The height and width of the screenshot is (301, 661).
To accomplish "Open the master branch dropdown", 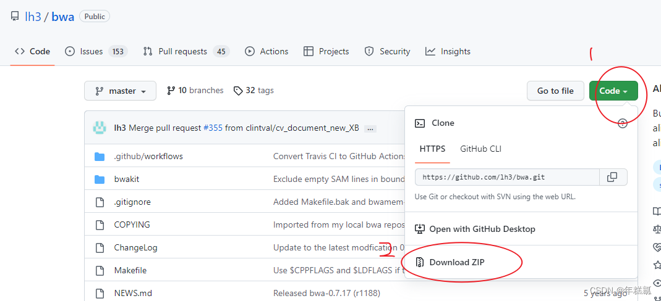I will [x=120, y=91].
